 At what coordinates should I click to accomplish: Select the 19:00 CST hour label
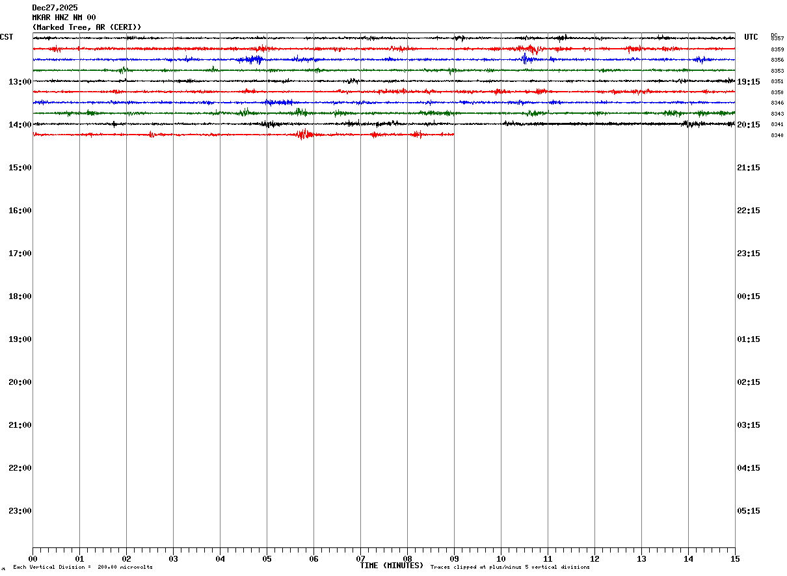pos(20,339)
